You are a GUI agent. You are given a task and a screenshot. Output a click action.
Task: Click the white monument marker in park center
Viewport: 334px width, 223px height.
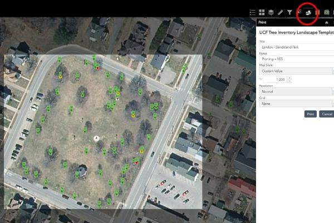tap(96, 138)
